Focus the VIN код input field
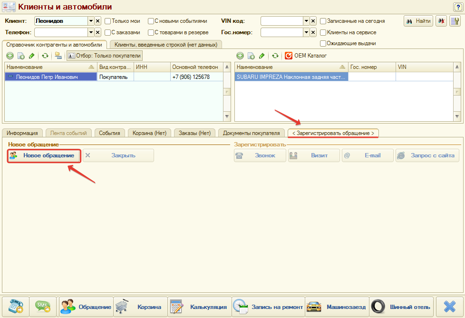 282,21
